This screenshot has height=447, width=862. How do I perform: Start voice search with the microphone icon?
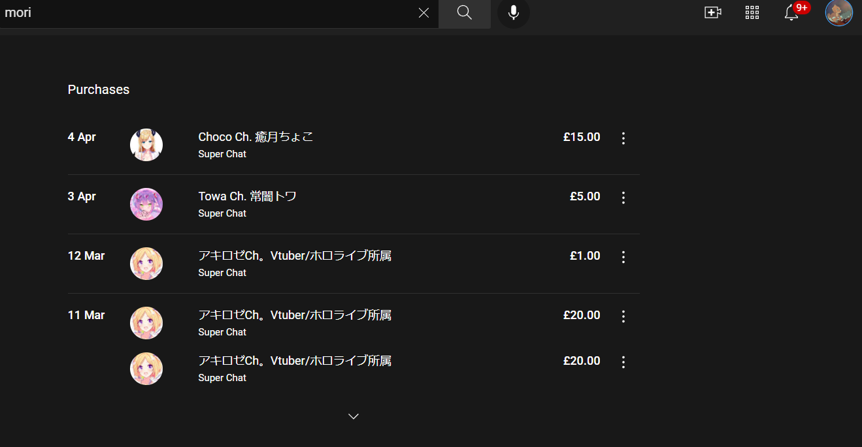pos(514,13)
